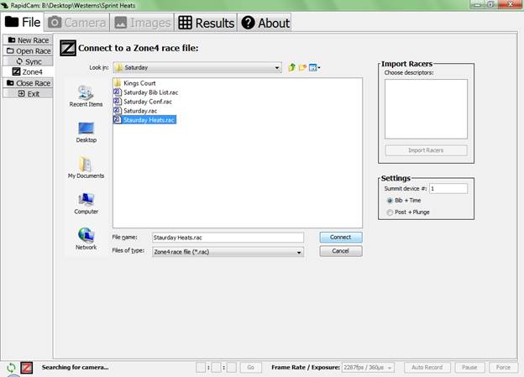Open the My Documents location
This screenshot has height=377, width=524.
point(86,166)
